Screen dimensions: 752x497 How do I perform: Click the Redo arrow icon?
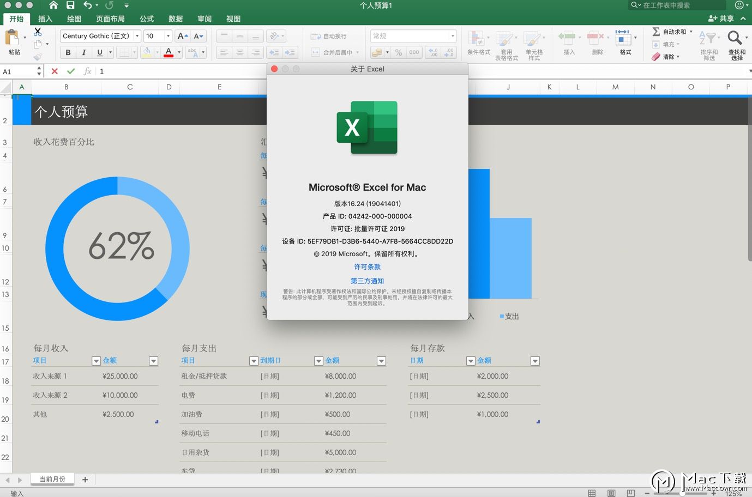click(109, 5)
